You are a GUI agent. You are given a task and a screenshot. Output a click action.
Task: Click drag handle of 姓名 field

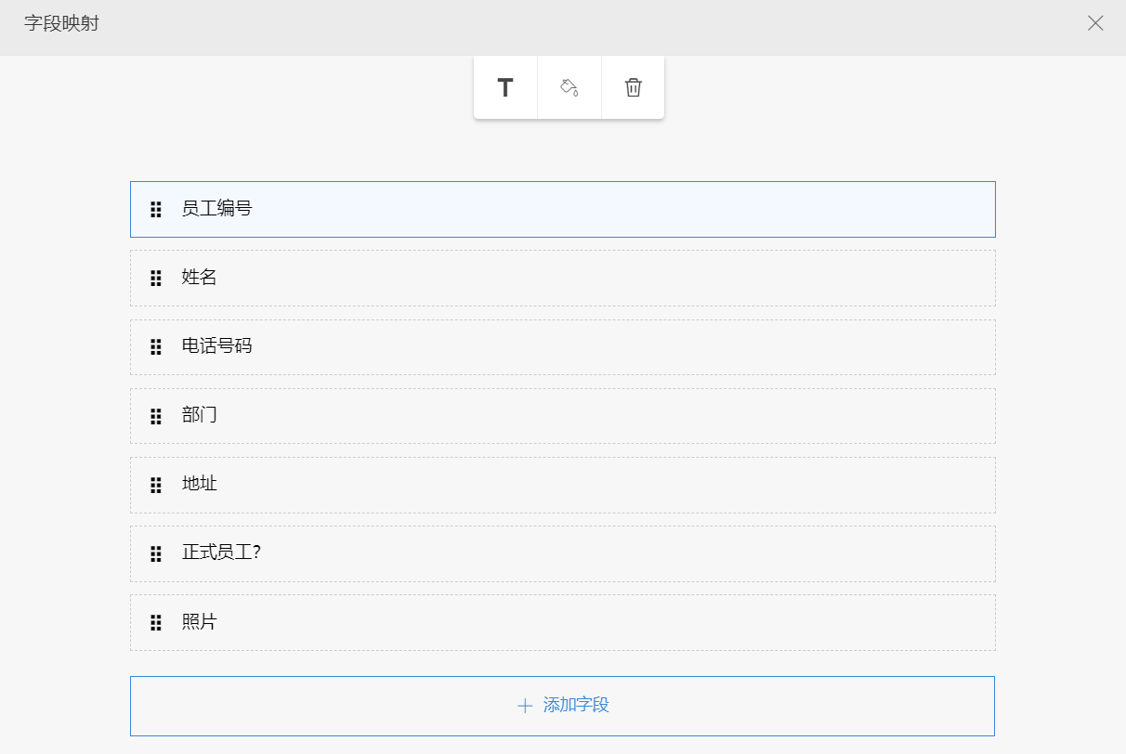coord(156,279)
